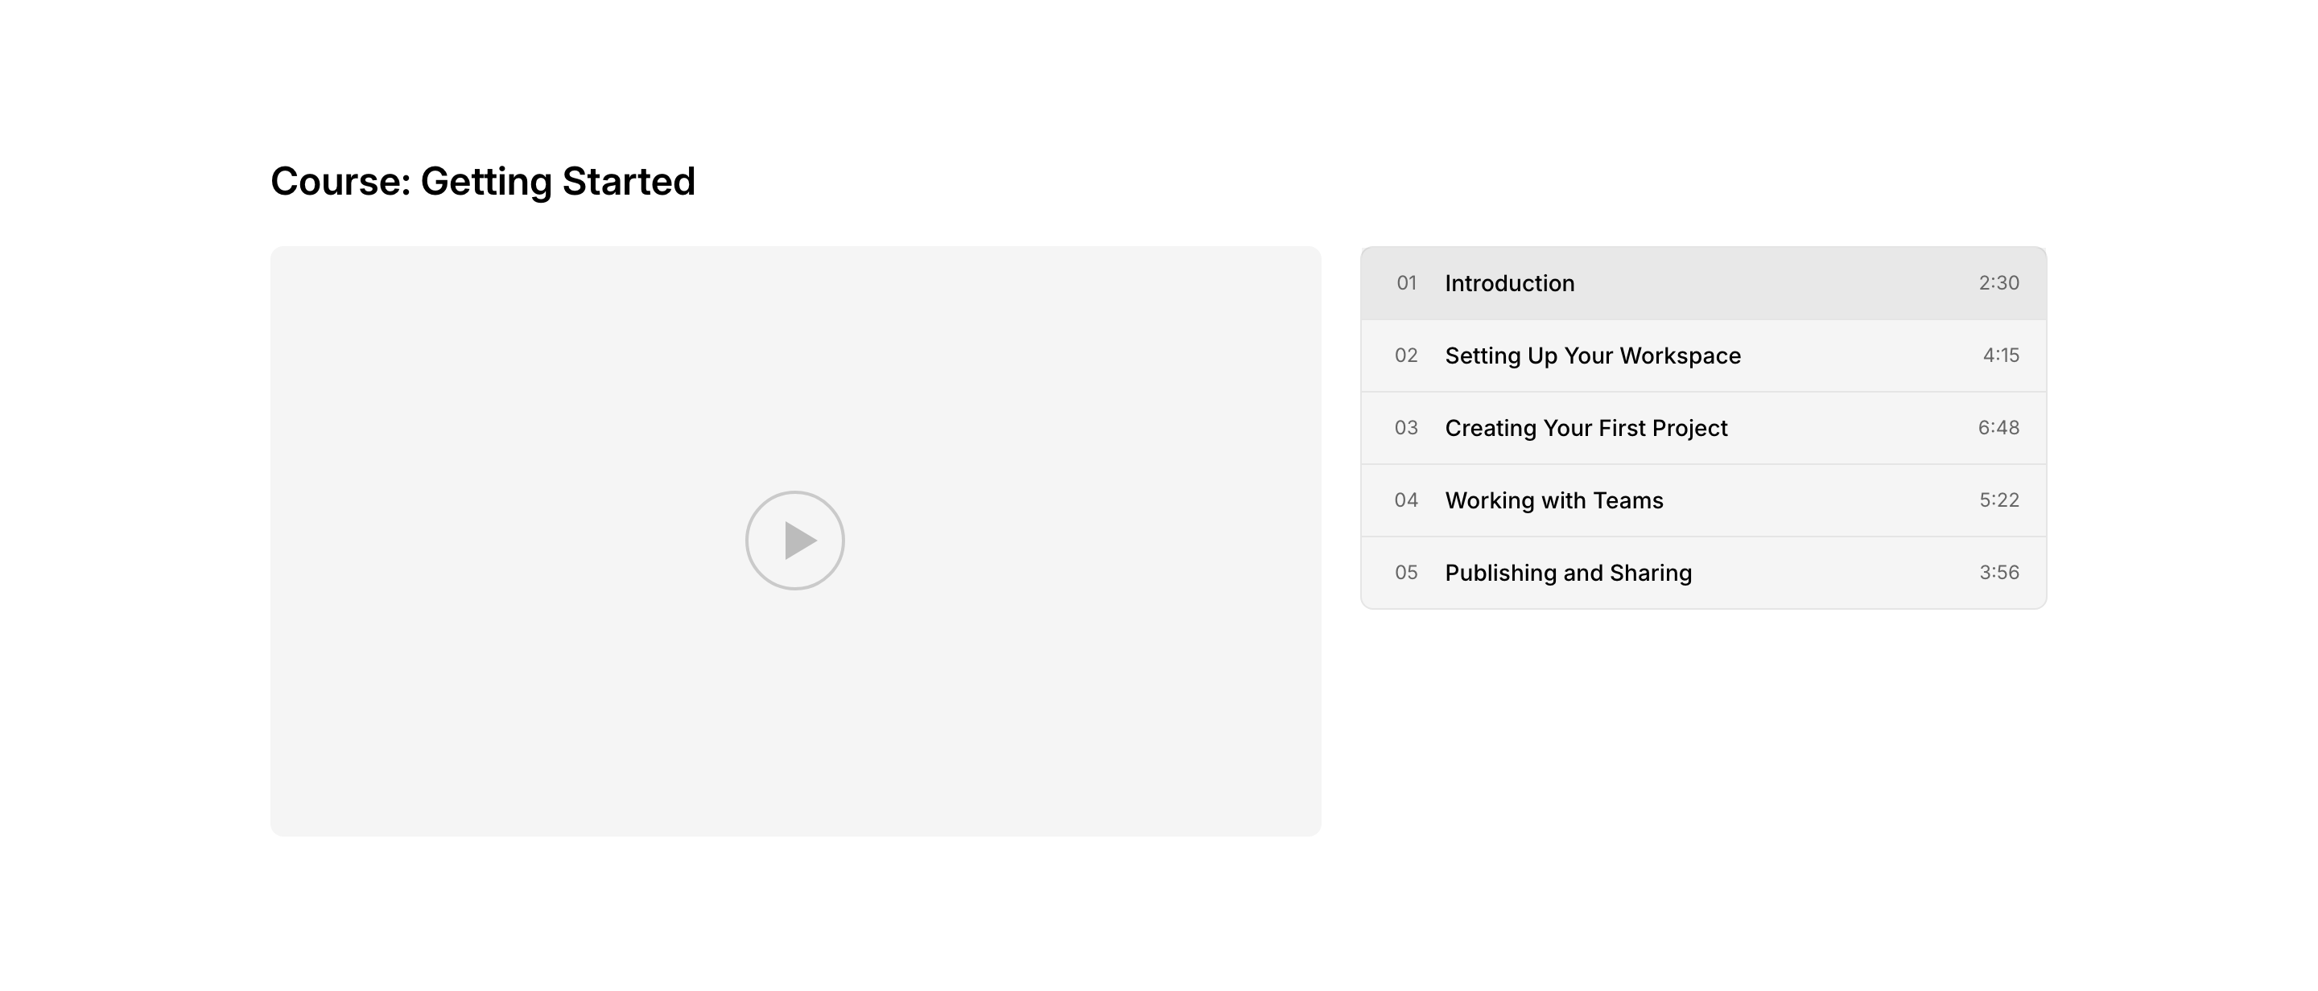Screen dimensions: 2318x991
Task: Click the 3:56 duration text
Action: point(1998,573)
